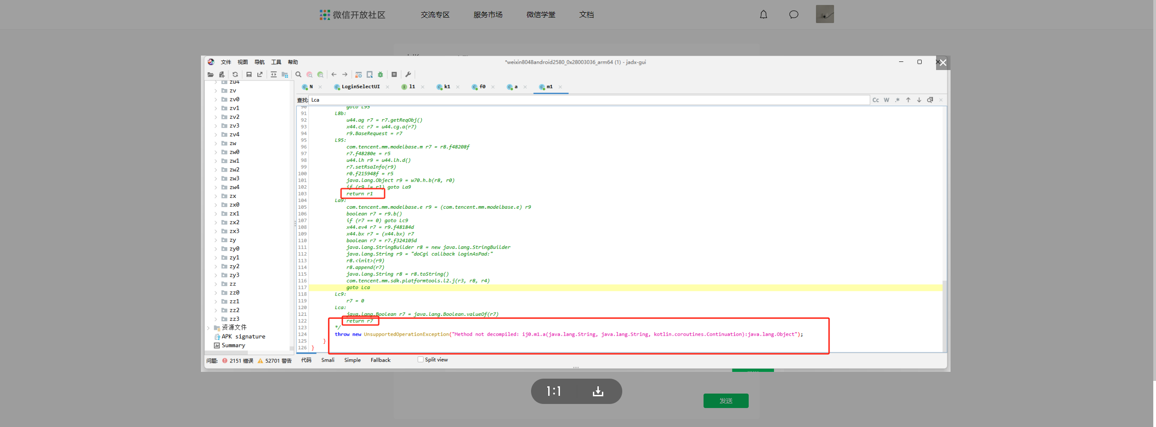The width and height of the screenshot is (1156, 427).
Task: Click the pink class search icon
Action: [x=309, y=75]
